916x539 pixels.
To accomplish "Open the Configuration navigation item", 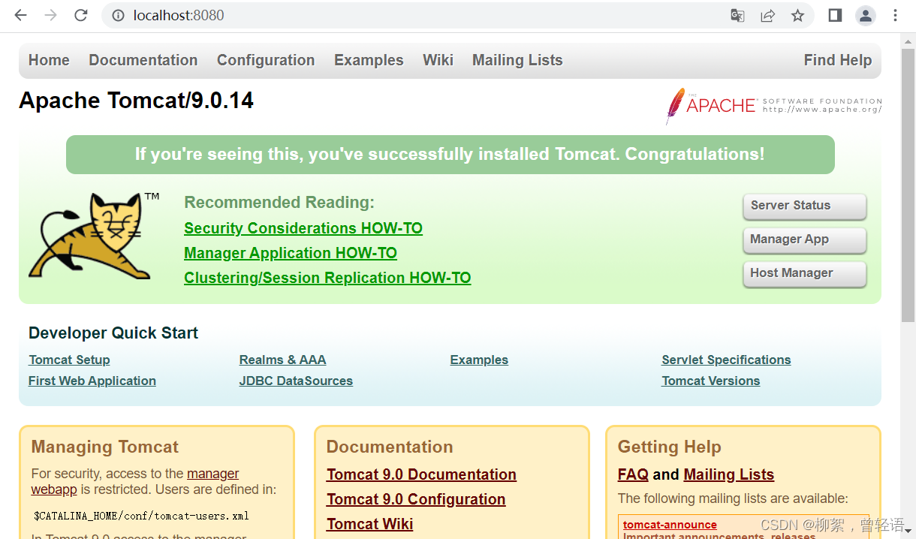I will [x=266, y=60].
